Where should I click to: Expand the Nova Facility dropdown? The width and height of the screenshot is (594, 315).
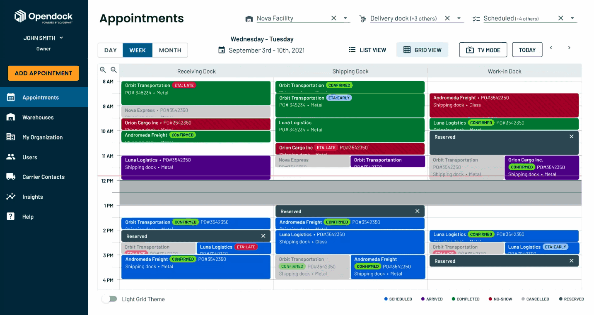[x=345, y=19]
